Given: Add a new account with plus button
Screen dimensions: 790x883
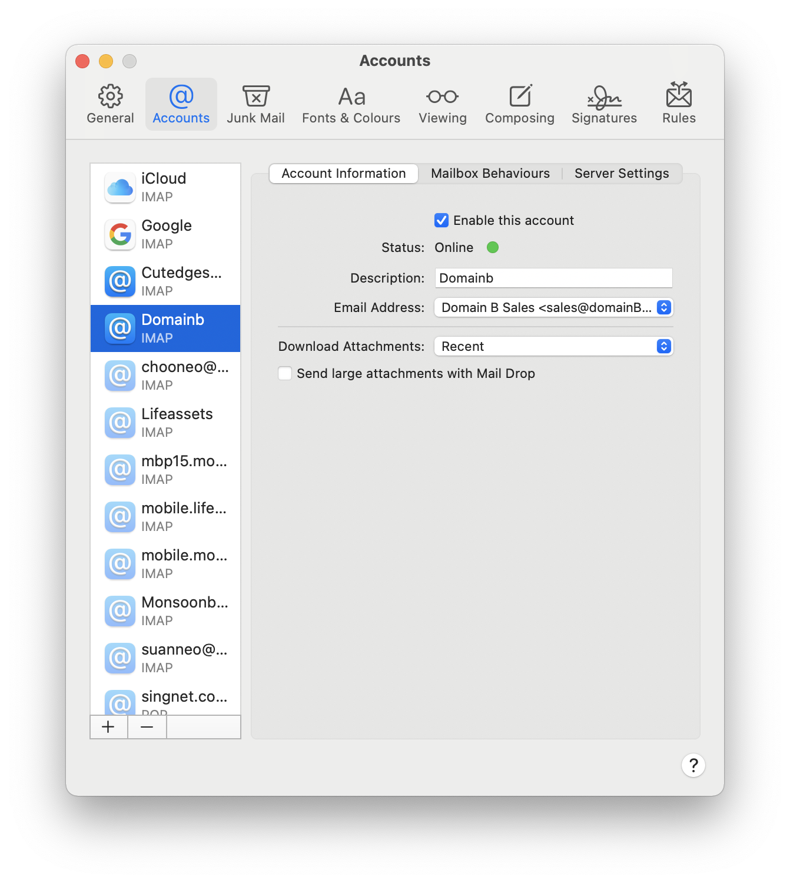Looking at the screenshot, I should (108, 727).
